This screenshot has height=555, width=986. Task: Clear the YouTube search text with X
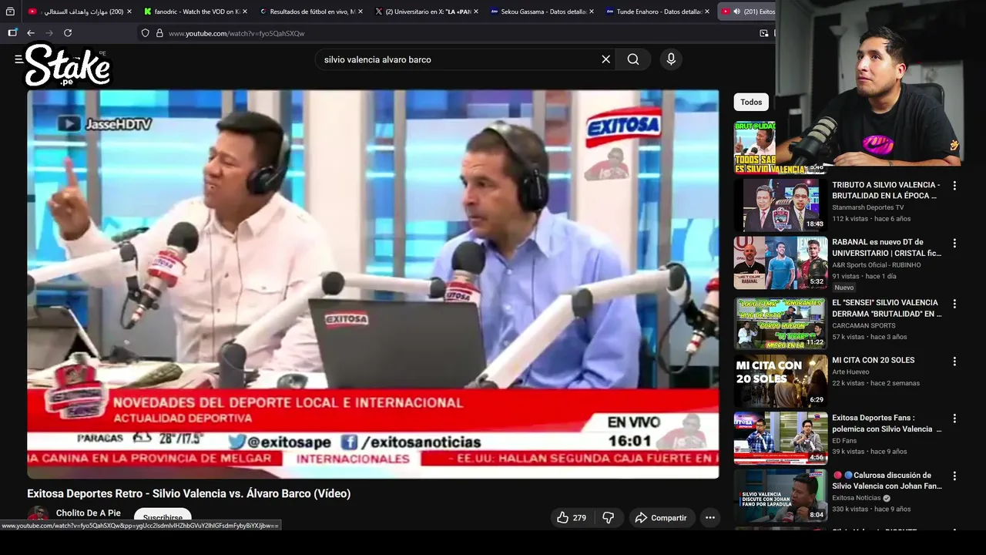[x=605, y=59]
